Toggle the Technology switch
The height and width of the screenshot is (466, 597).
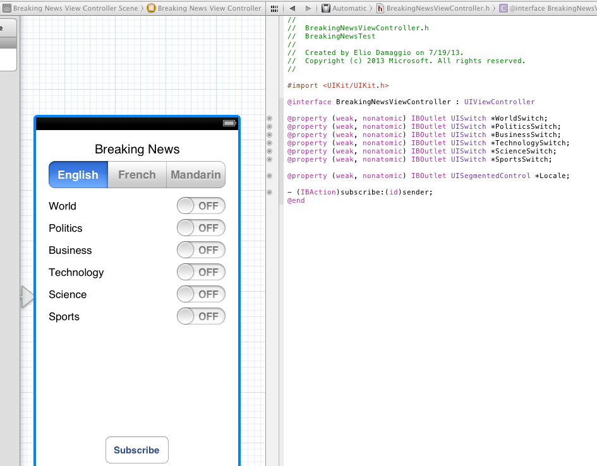(x=201, y=272)
